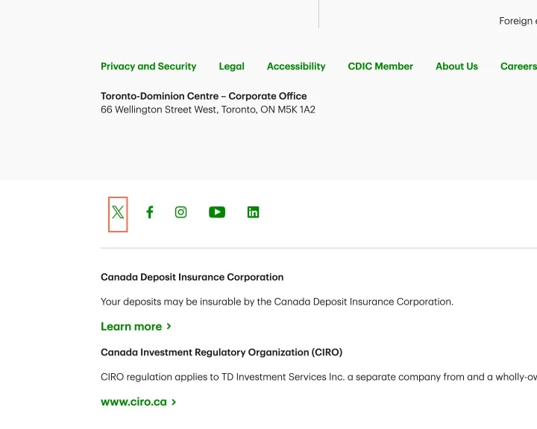The image size is (537, 429).
Task: Open the Facebook social icon
Action: coord(150,212)
